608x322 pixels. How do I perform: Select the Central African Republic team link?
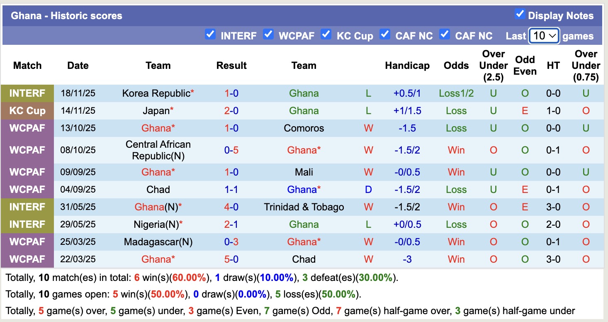coord(158,150)
